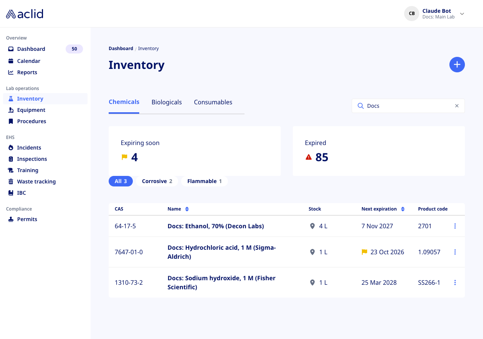Open Reports chart icon in sidebar
This screenshot has height=339, width=483.
pos(11,72)
